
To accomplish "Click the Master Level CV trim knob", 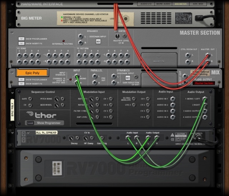I will [x=117, y=36].
